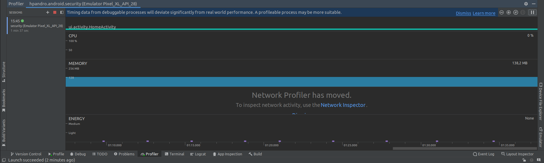Viewport: 544px width, 163px height.
Task: Open Profiler settings gear
Action: [x=526, y=4]
